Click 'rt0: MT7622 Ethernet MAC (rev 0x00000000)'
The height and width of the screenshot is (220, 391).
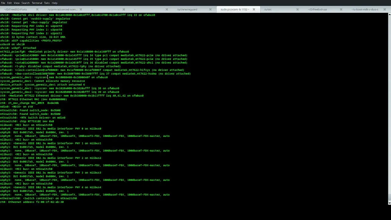tap(33, 99)
